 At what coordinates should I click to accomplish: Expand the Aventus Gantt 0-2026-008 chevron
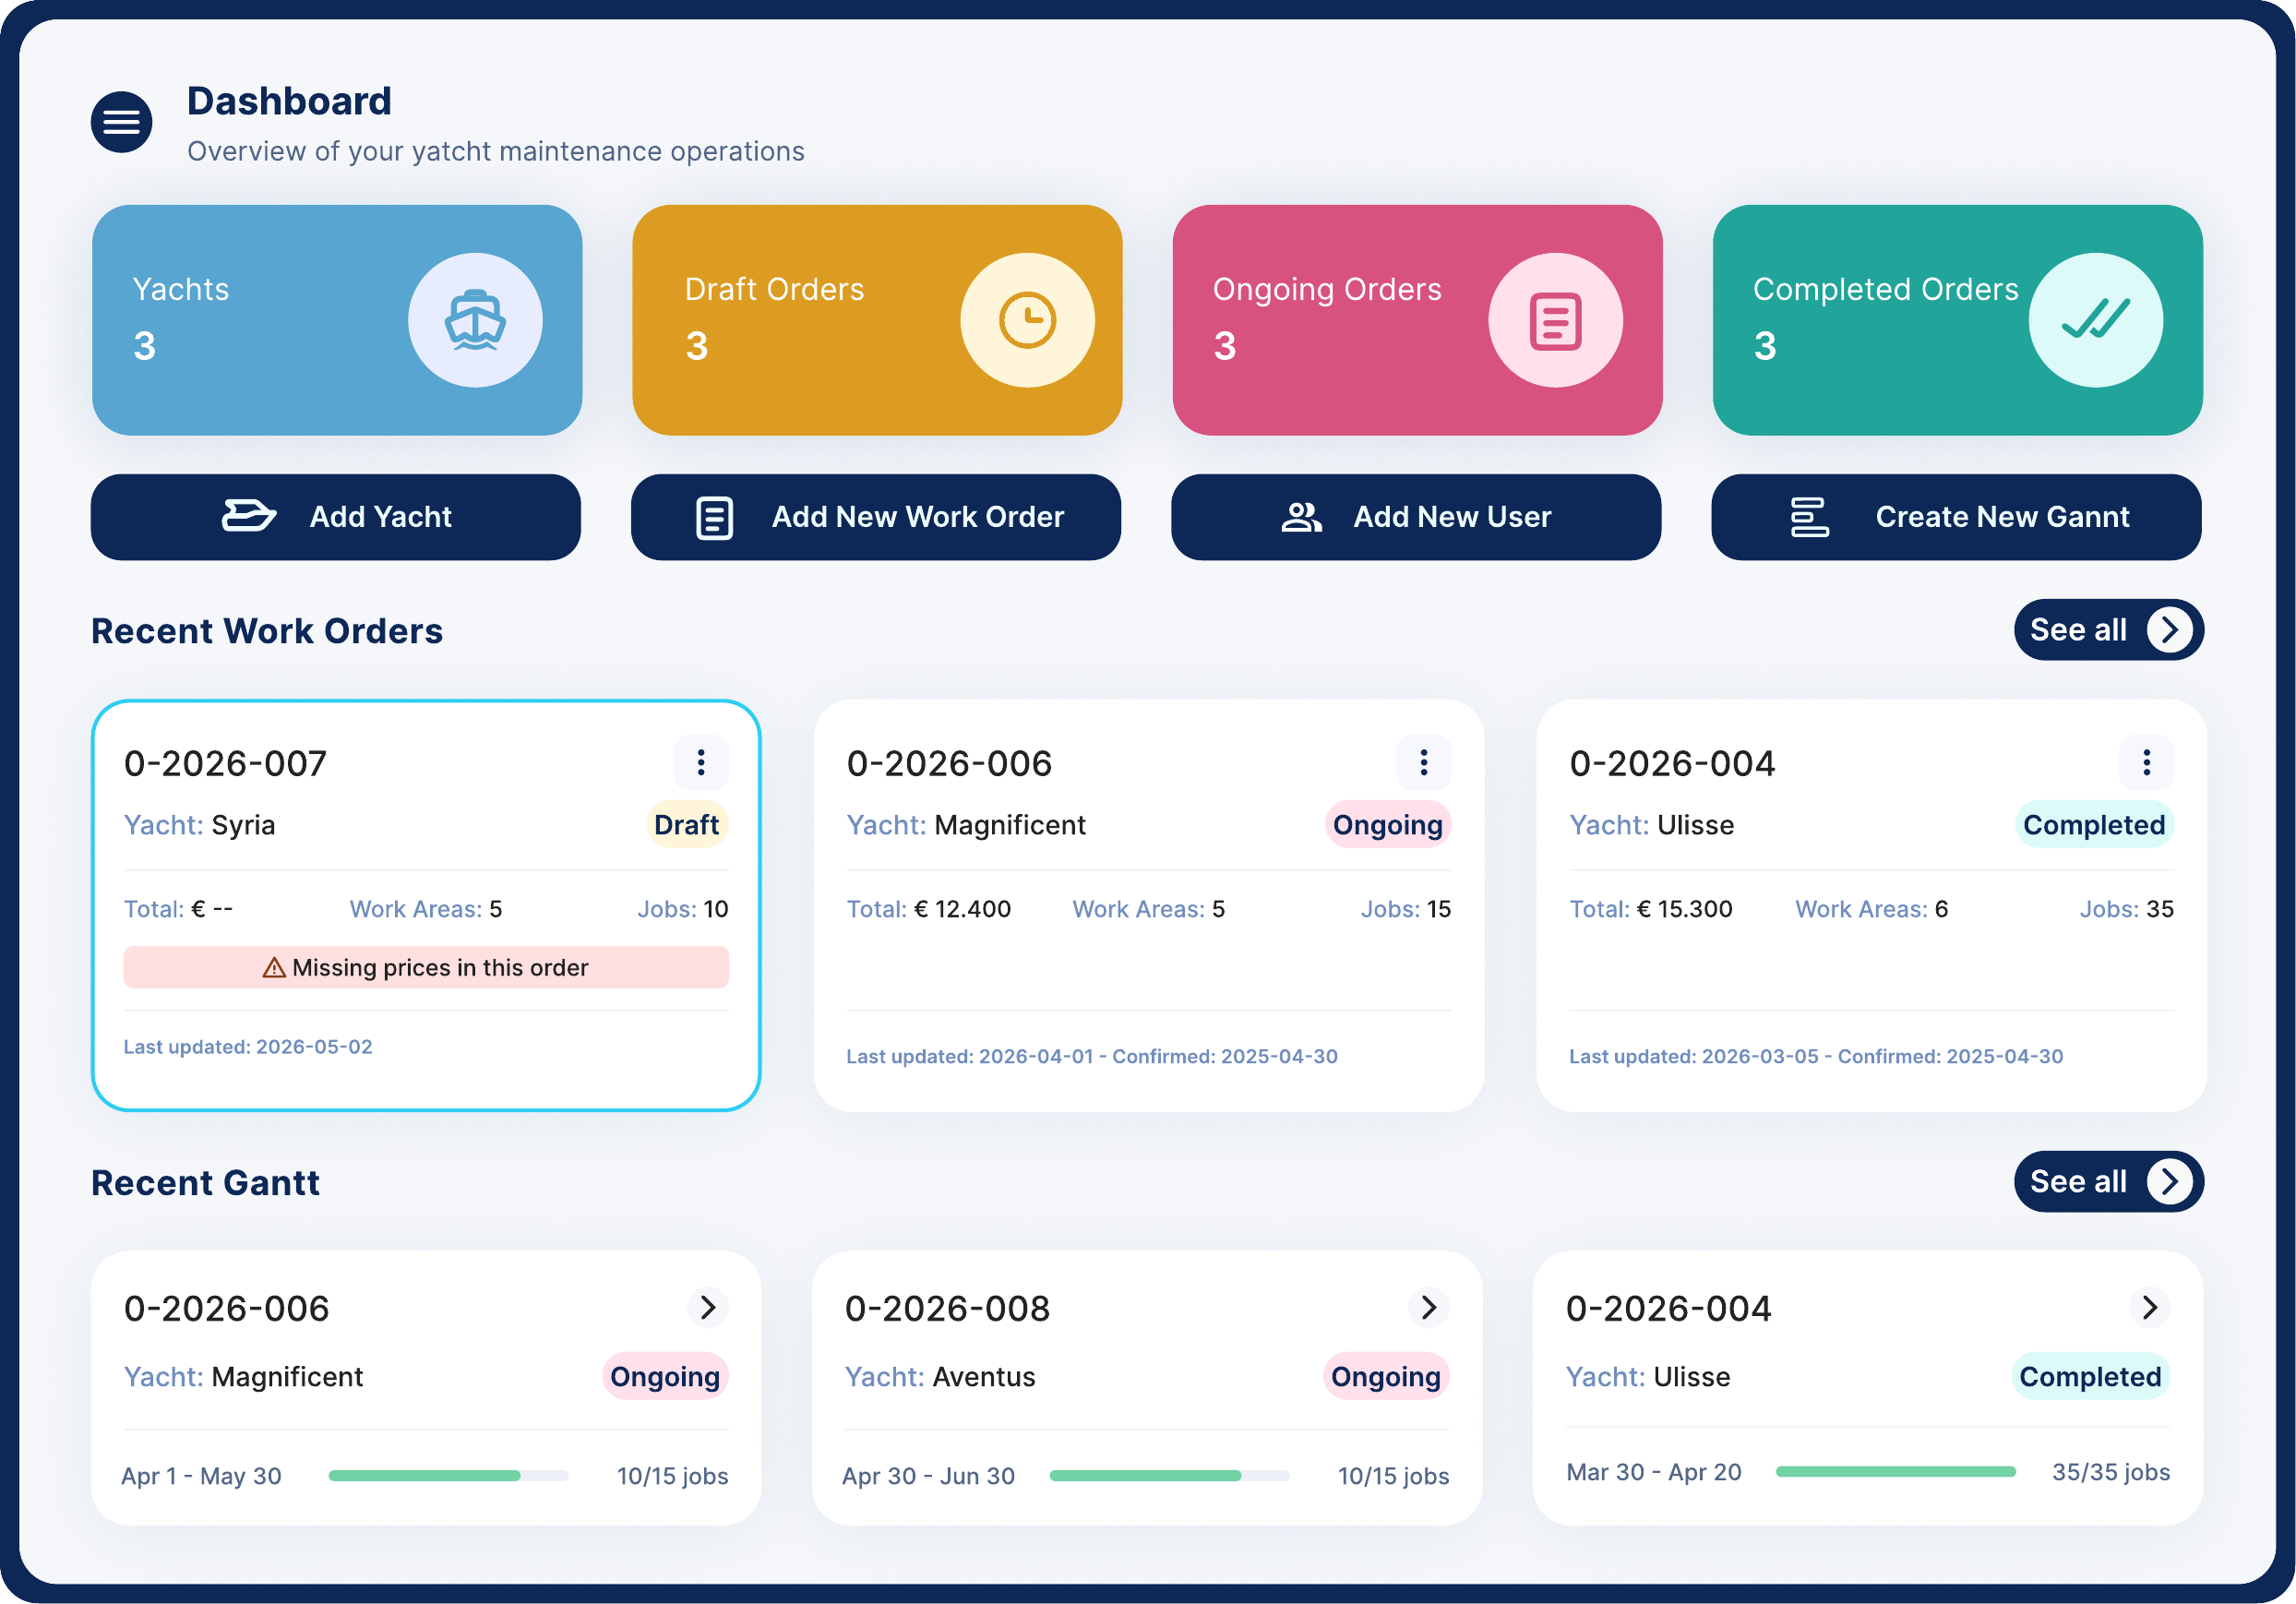[x=1429, y=1307]
